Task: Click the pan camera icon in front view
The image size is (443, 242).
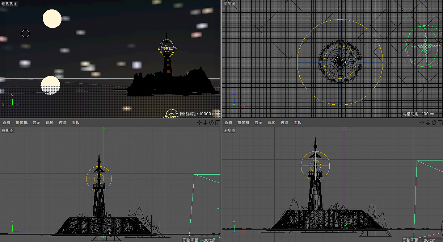Action: point(422,122)
